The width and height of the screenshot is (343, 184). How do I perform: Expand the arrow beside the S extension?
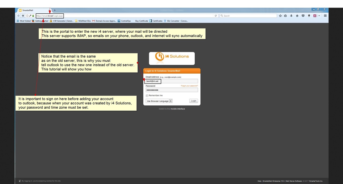pyautogui.click(x=319, y=16)
